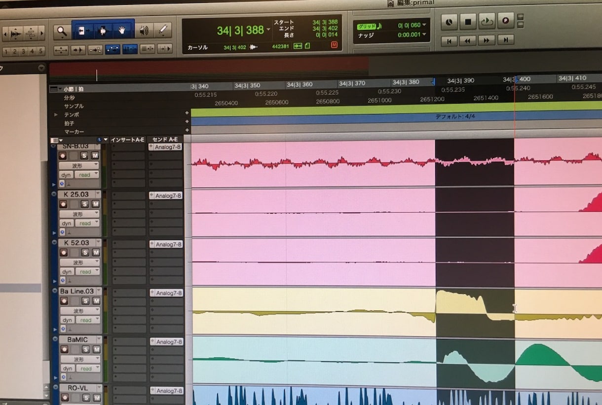Toggle the blue automation follows edit button
This screenshot has width=602, height=405.
113,49
